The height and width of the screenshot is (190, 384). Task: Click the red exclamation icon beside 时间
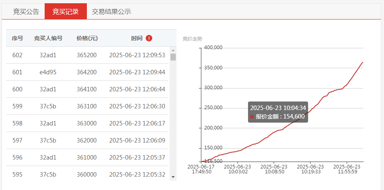point(149,38)
